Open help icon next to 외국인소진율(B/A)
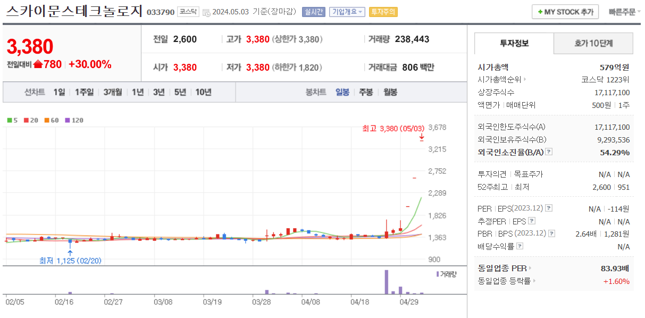This screenshot has height=318, width=645. point(549,152)
